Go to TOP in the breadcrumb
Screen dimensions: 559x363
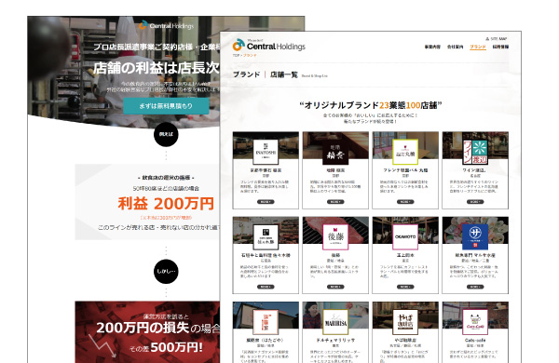(236, 56)
